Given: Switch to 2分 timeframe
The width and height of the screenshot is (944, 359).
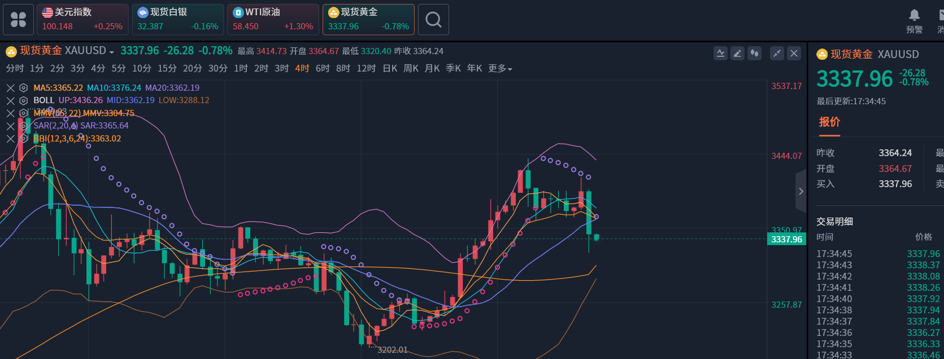Looking at the screenshot, I should 57,68.
